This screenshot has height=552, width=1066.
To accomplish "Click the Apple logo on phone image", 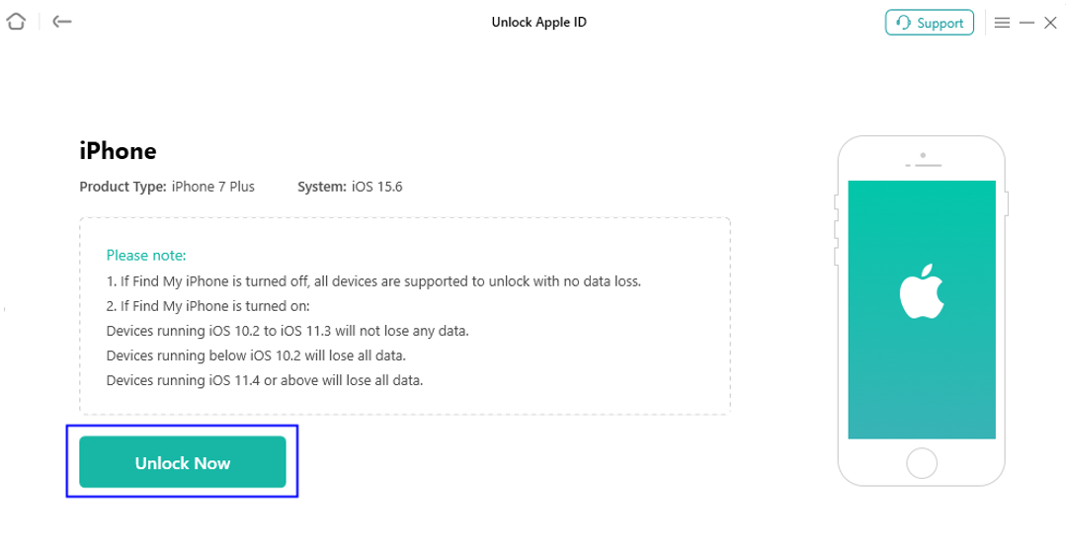I will point(922,291).
